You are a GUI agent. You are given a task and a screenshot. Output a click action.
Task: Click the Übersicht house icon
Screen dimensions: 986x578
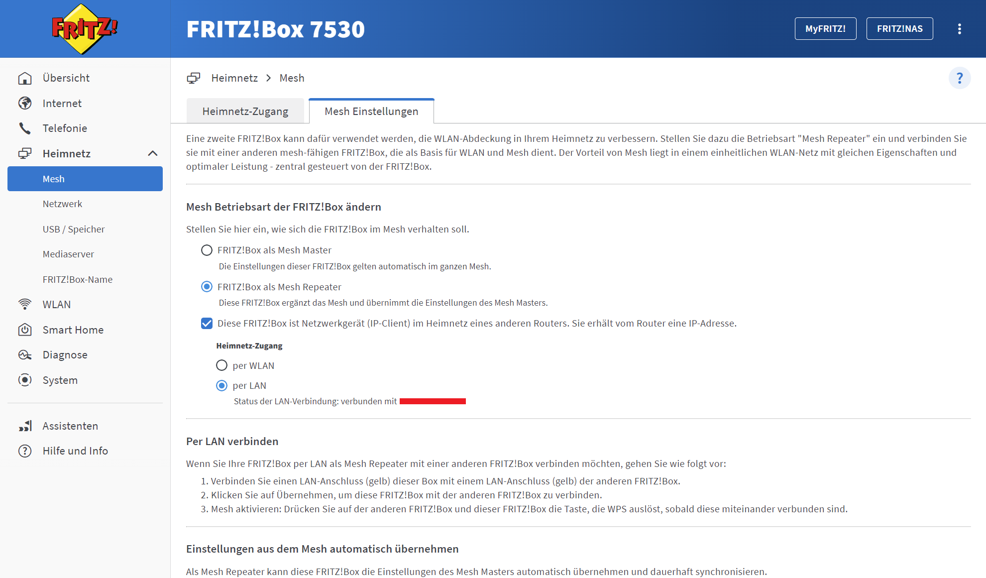[25, 78]
